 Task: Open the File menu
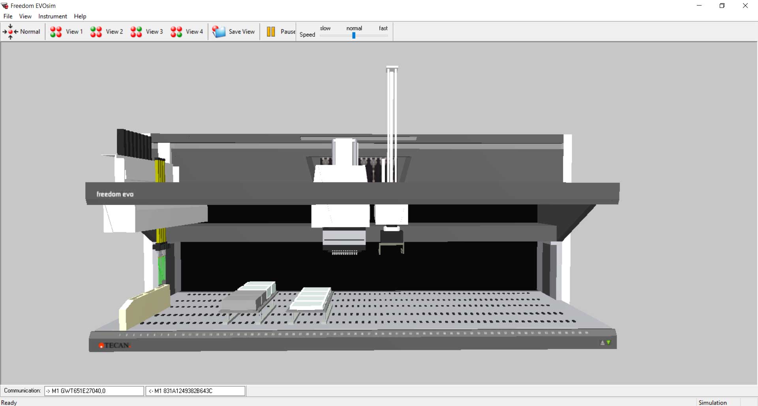click(8, 16)
